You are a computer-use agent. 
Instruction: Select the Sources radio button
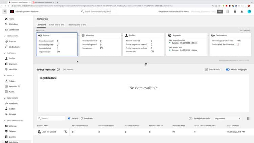(x=69, y=118)
